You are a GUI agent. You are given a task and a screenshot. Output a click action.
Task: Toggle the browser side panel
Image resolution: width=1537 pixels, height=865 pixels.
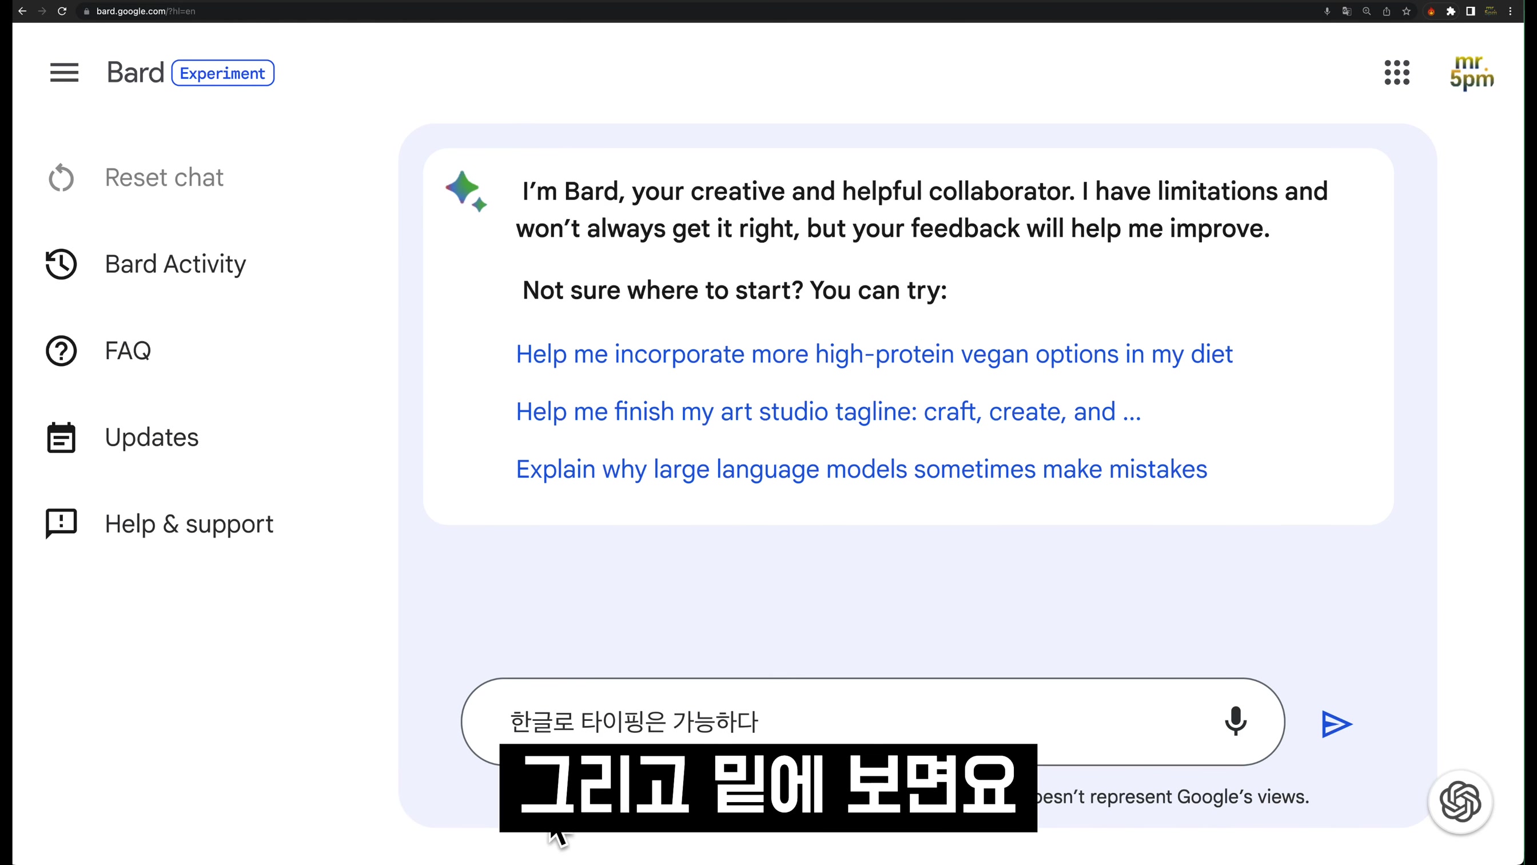point(1471,11)
